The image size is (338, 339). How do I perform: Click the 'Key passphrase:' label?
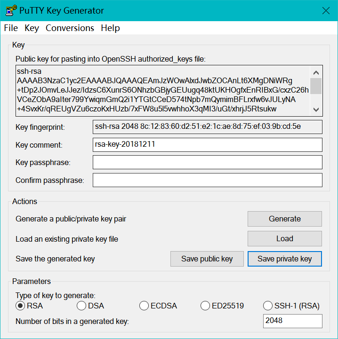(43, 162)
